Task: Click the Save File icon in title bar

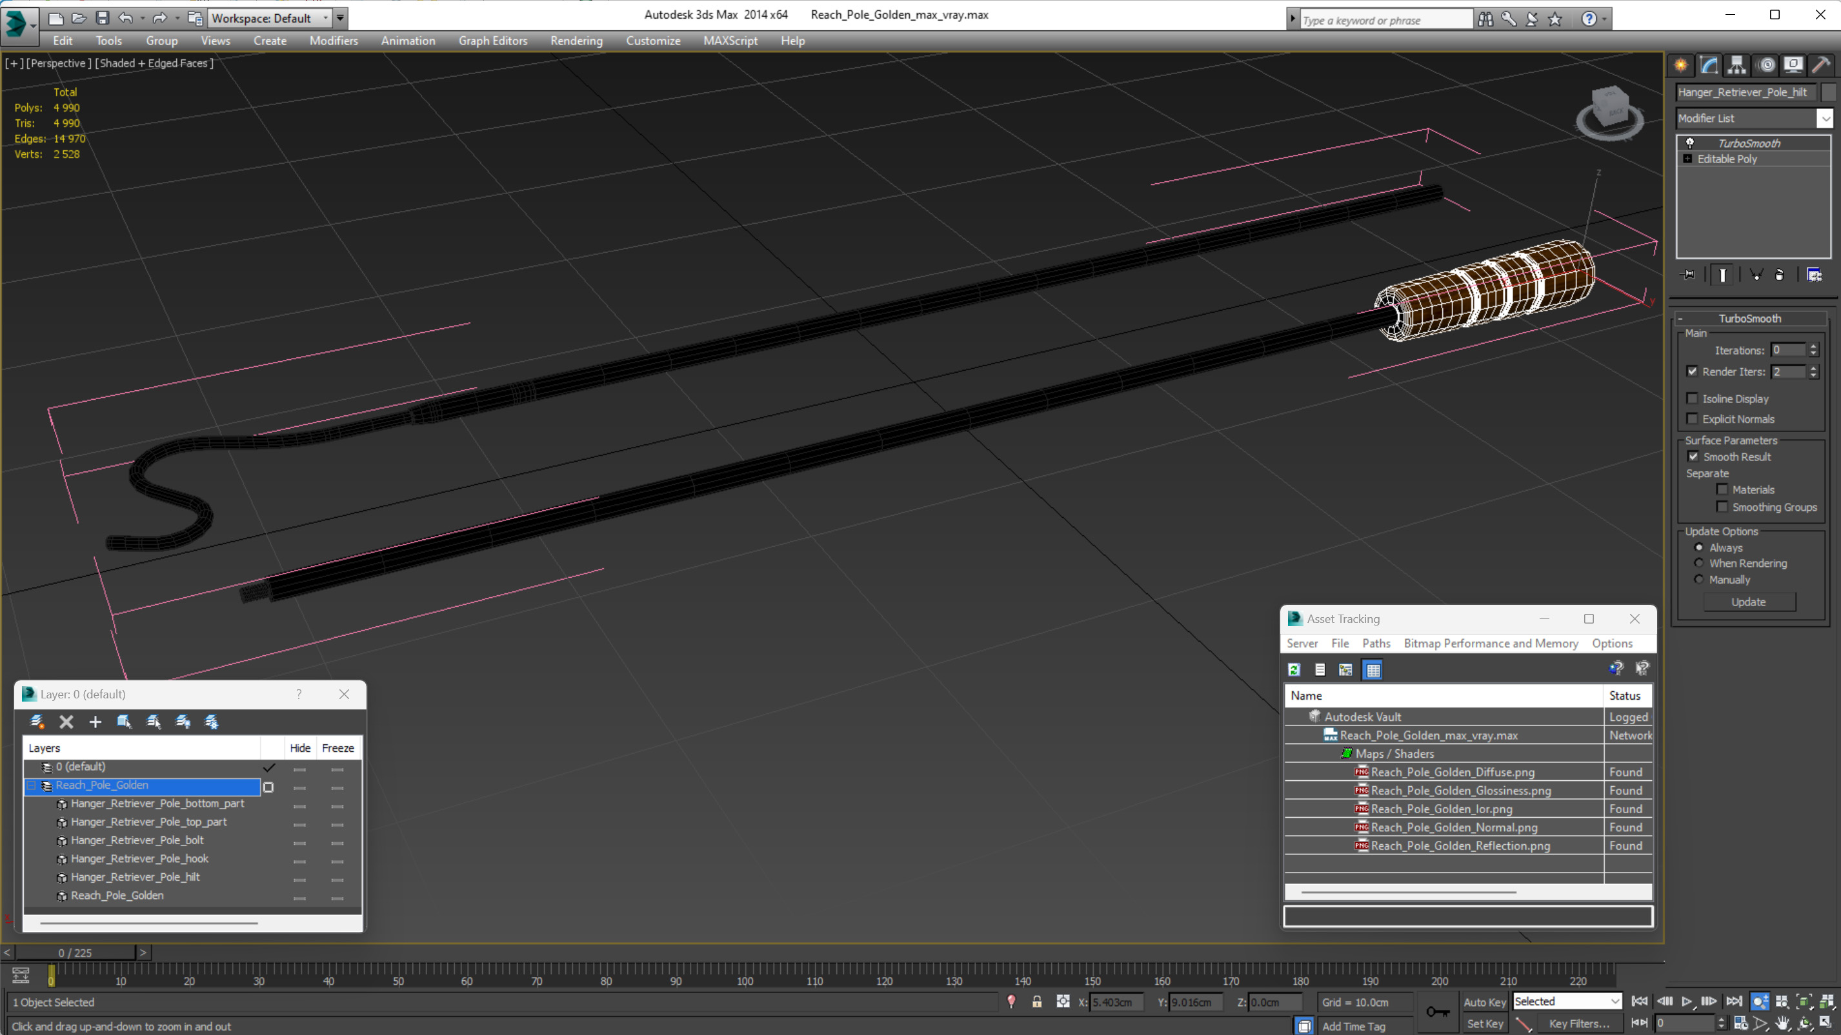Action: 102,18
